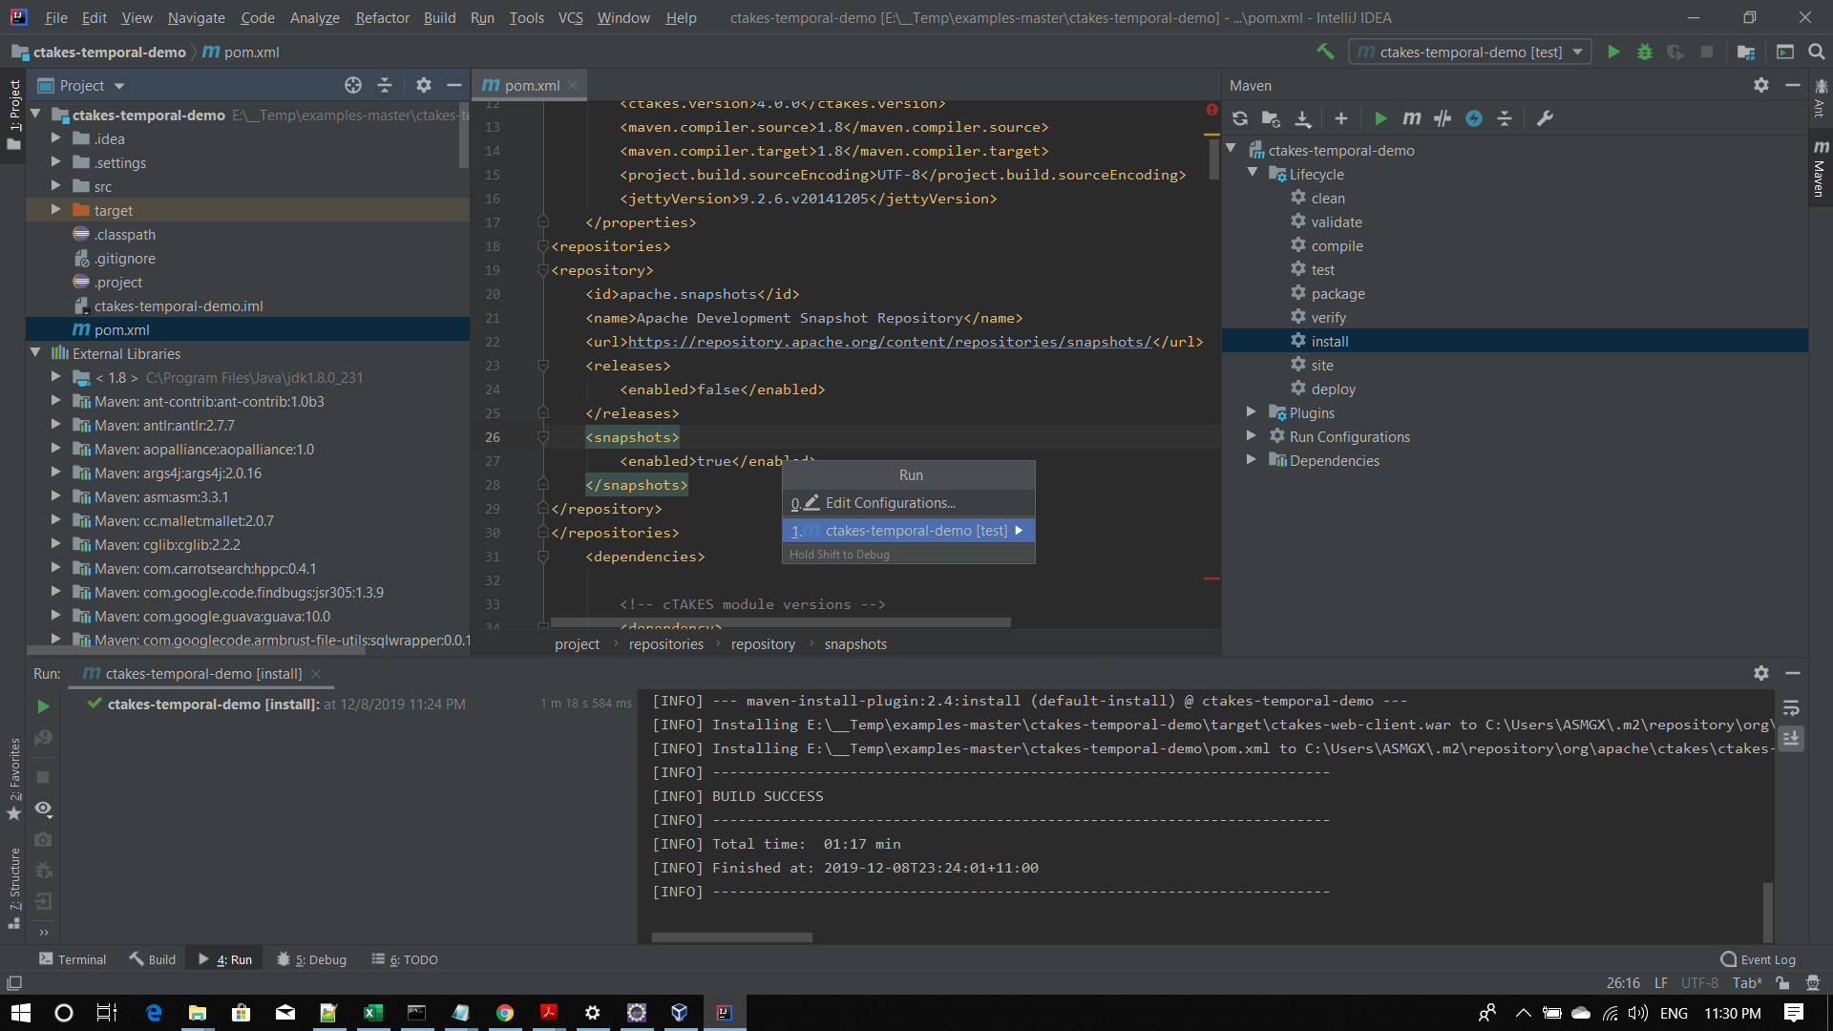Click Execute Maven Goal 'm' icon

coord(1411,118)
